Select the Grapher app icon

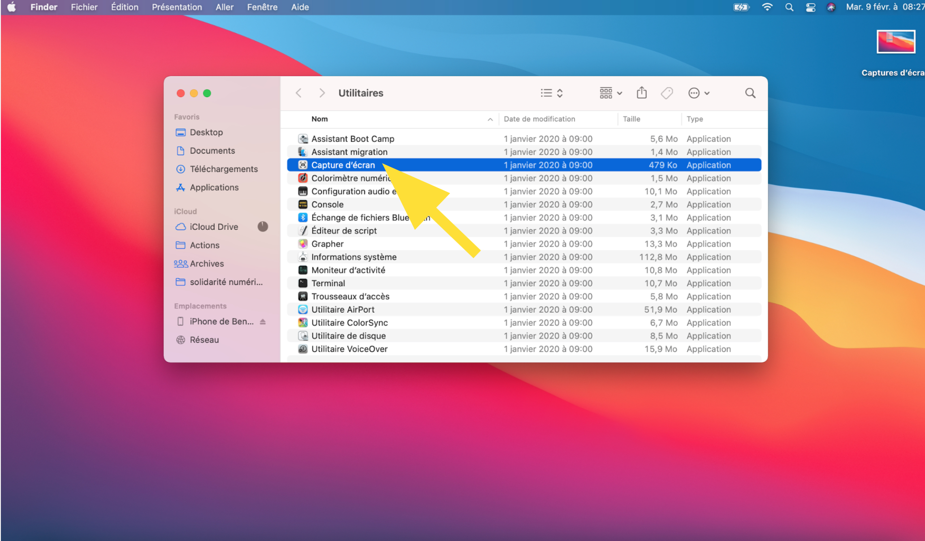coord(303,244)
